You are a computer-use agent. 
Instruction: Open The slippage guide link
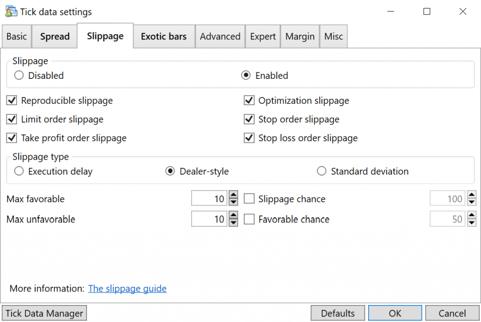pyautogui.click(x=127, y=288)
